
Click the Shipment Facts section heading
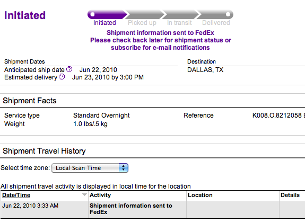[30, 101]
